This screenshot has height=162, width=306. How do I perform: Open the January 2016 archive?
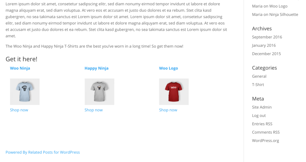click(x=264, y=45)
